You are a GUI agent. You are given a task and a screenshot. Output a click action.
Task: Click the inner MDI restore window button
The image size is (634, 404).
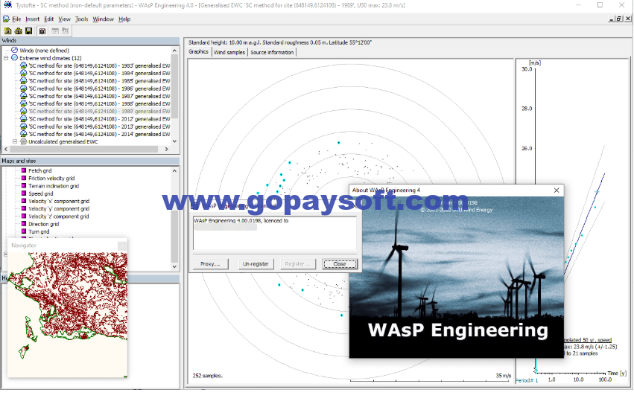(619, 19)
